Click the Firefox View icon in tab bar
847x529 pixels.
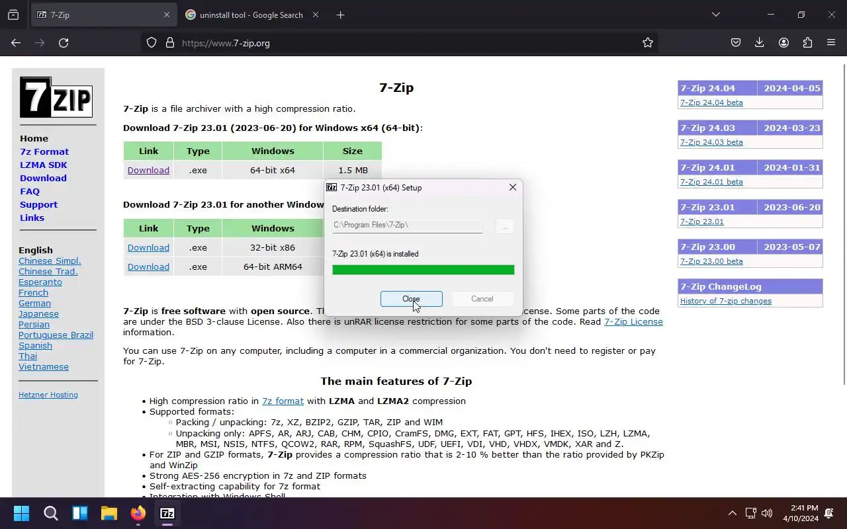coord(13,15)
